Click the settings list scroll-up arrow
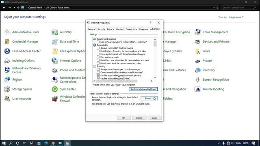Image resolution: width=260 pixels, height=146 pixels. coord(155,39)
